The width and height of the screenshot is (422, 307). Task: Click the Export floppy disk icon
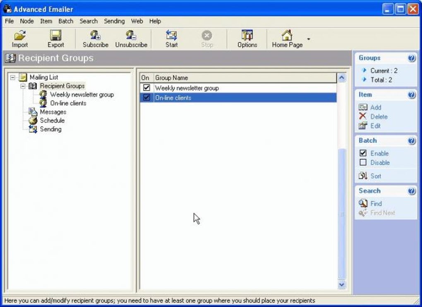(x=56, y=35)
